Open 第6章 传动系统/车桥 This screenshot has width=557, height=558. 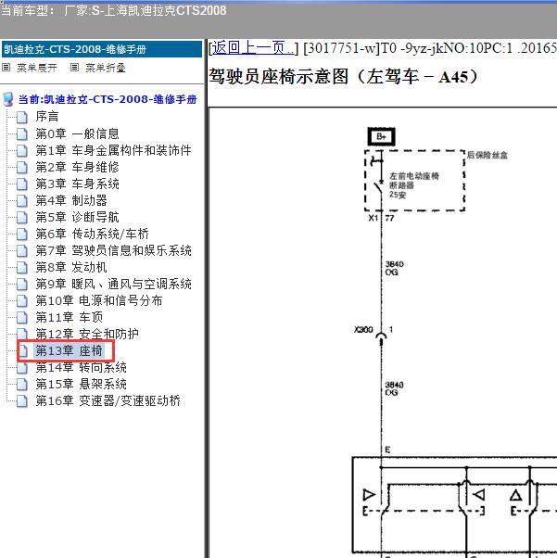coord(92,234)
